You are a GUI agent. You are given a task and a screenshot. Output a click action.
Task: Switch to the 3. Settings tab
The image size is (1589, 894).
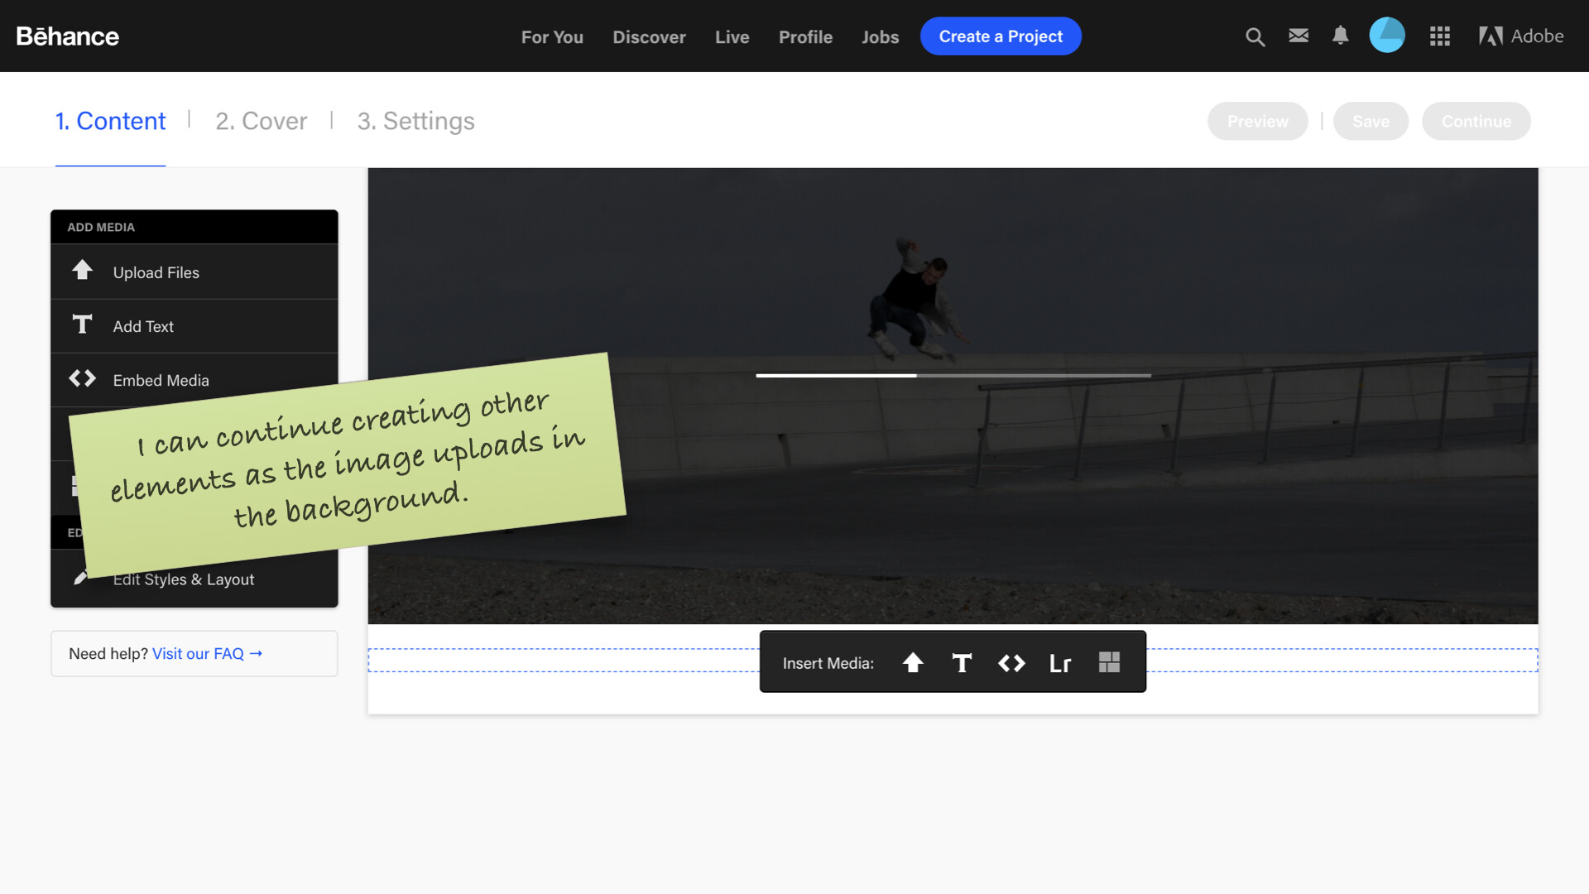click(x=415, y=121)
